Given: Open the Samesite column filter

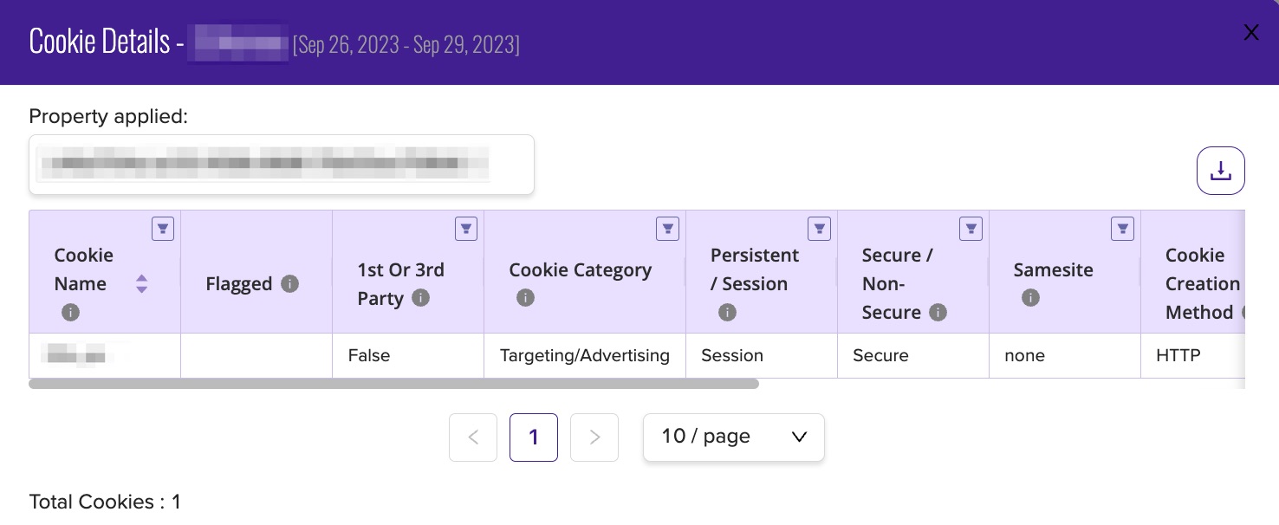Looking at the screenshot, I should [x=1122, y=229].
